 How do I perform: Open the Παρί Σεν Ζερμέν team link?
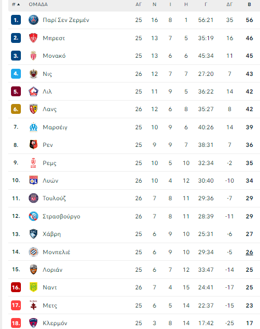tap(66, 20)
